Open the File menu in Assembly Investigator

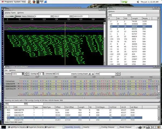(6, 70)
